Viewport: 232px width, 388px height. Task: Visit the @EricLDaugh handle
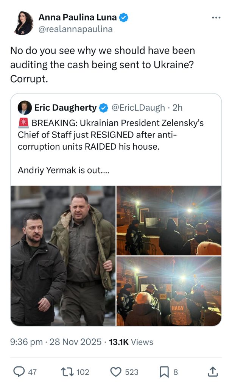pos(138,108)
